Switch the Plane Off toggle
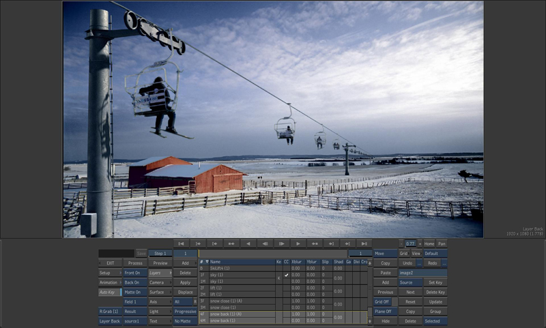 pos(384,311)
